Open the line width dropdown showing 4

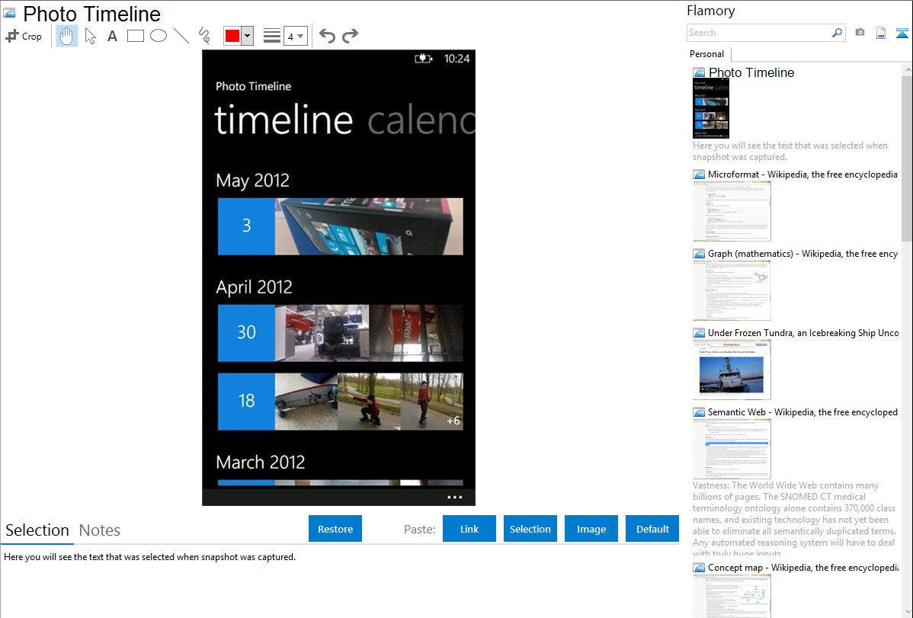[x=295, y=36]
